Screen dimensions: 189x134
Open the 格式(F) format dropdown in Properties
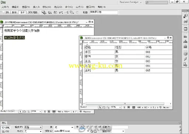tap(33, 127)
